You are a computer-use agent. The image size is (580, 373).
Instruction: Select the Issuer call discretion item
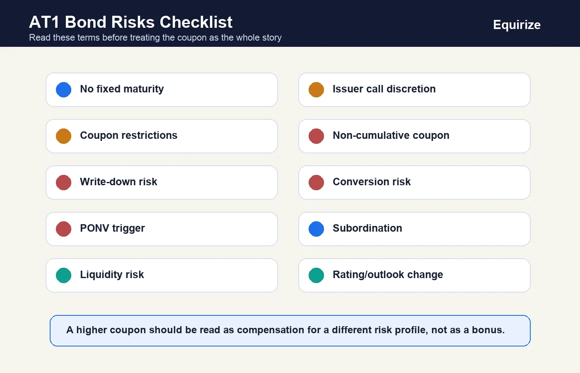click(414, 90)
